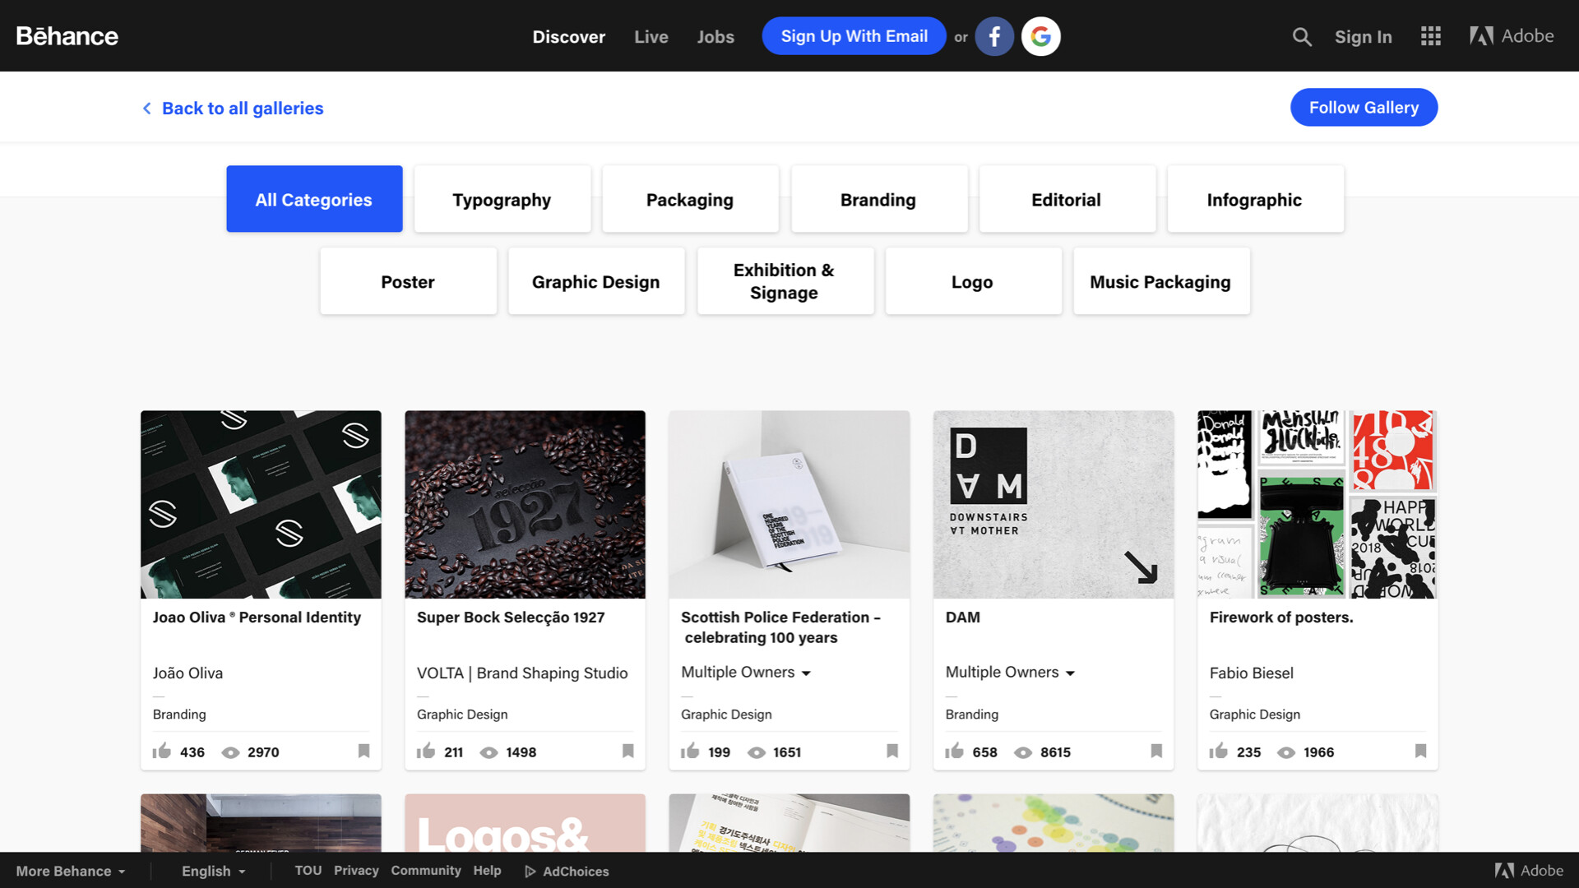Viewport: 1579px width, 888px height.
Task: Expand the More Behance menu
Action: 71,871
